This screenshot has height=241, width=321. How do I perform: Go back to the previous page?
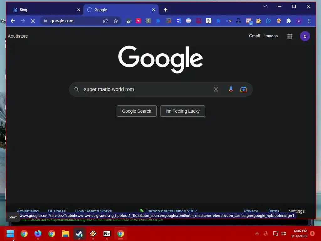(x=13, y=21)
